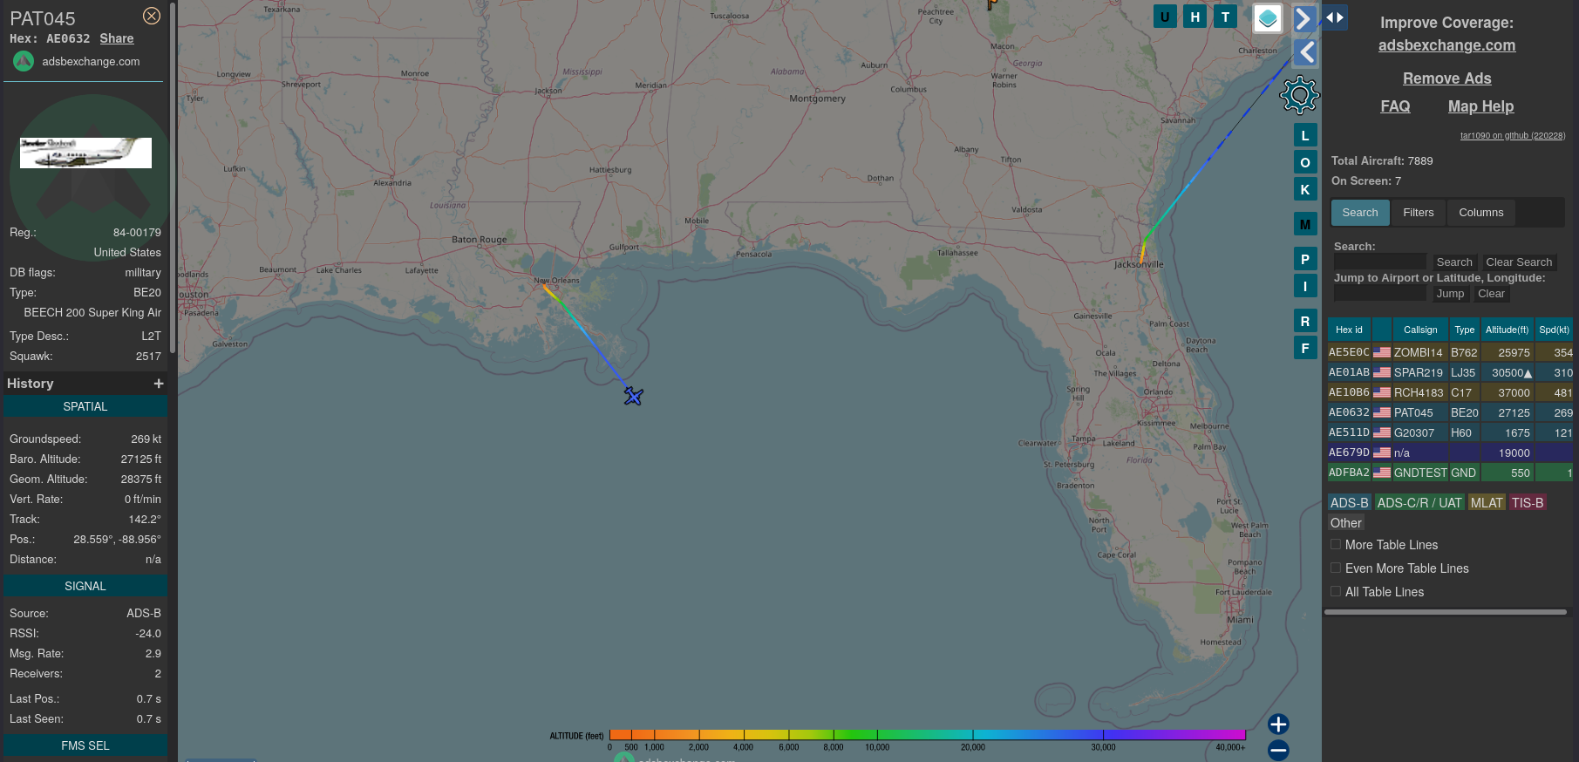This screenshot has height=762, width=1579.
Task: Select the AE679D n/a aircraft row
Action: pos(1450,452)
